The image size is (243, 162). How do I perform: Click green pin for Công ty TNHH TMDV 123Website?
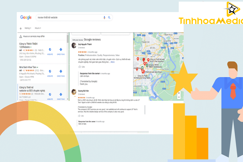coord(147,66)
